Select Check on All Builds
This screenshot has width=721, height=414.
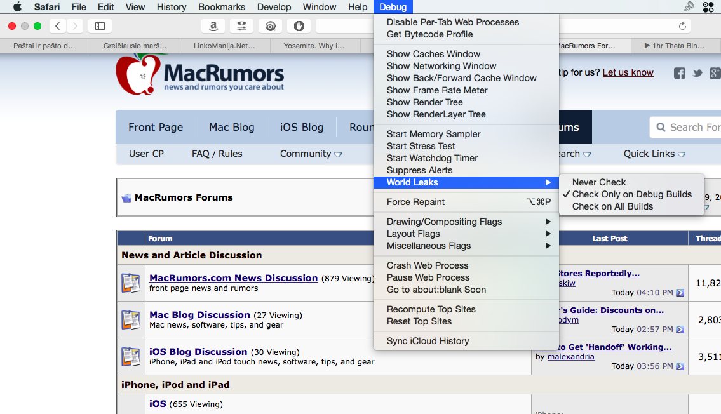tap(632, 206)
